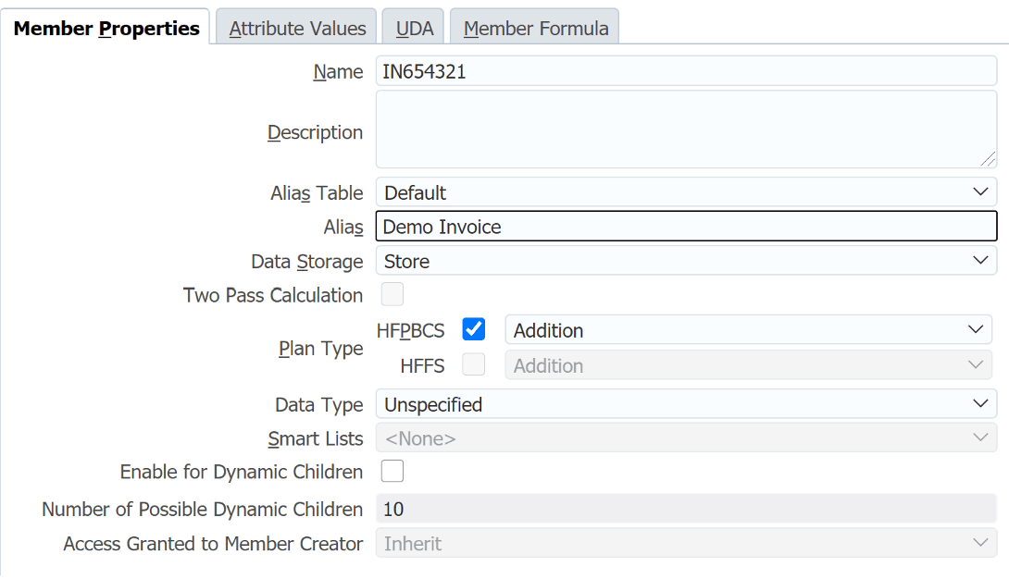Open the HFPBCS aggregation dropdown set to Addition
The width and height of the screenshot is (1009, 579).
[741, 329]
